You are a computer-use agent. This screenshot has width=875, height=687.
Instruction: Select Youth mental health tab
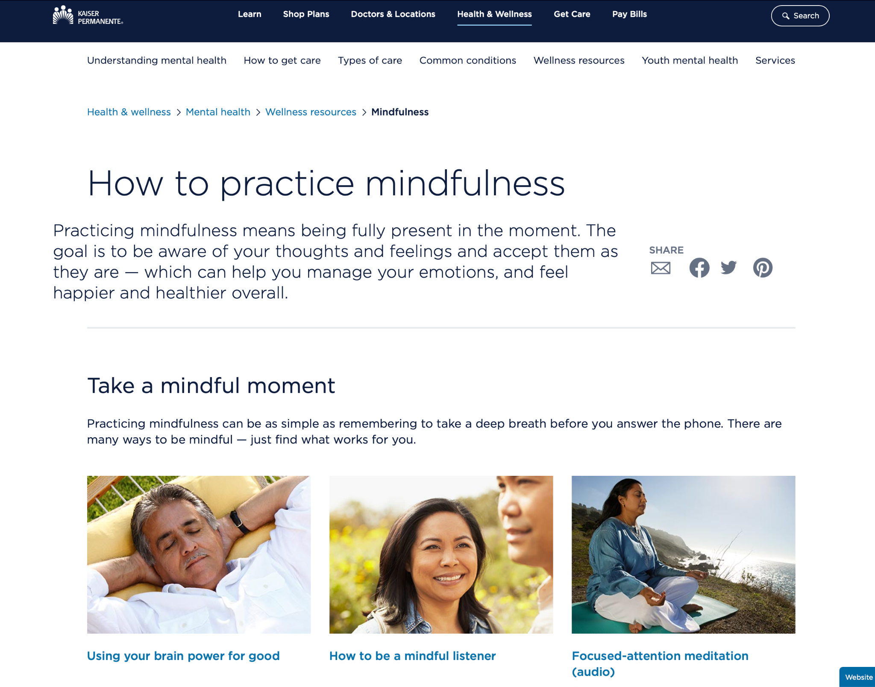click(690, 60)
